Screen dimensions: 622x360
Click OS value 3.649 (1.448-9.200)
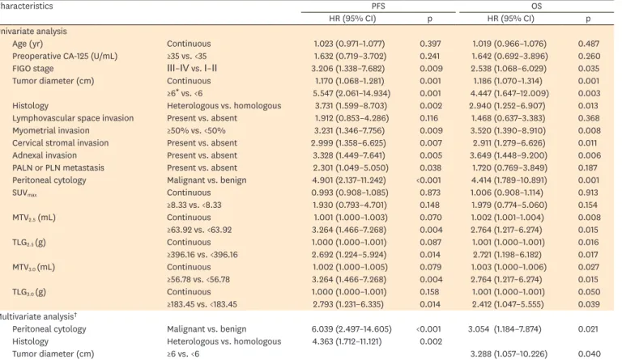[509, 155]
